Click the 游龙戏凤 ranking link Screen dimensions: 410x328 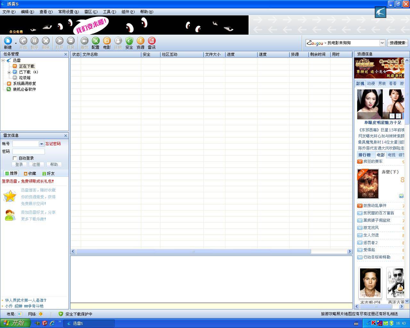click(371, 228)
